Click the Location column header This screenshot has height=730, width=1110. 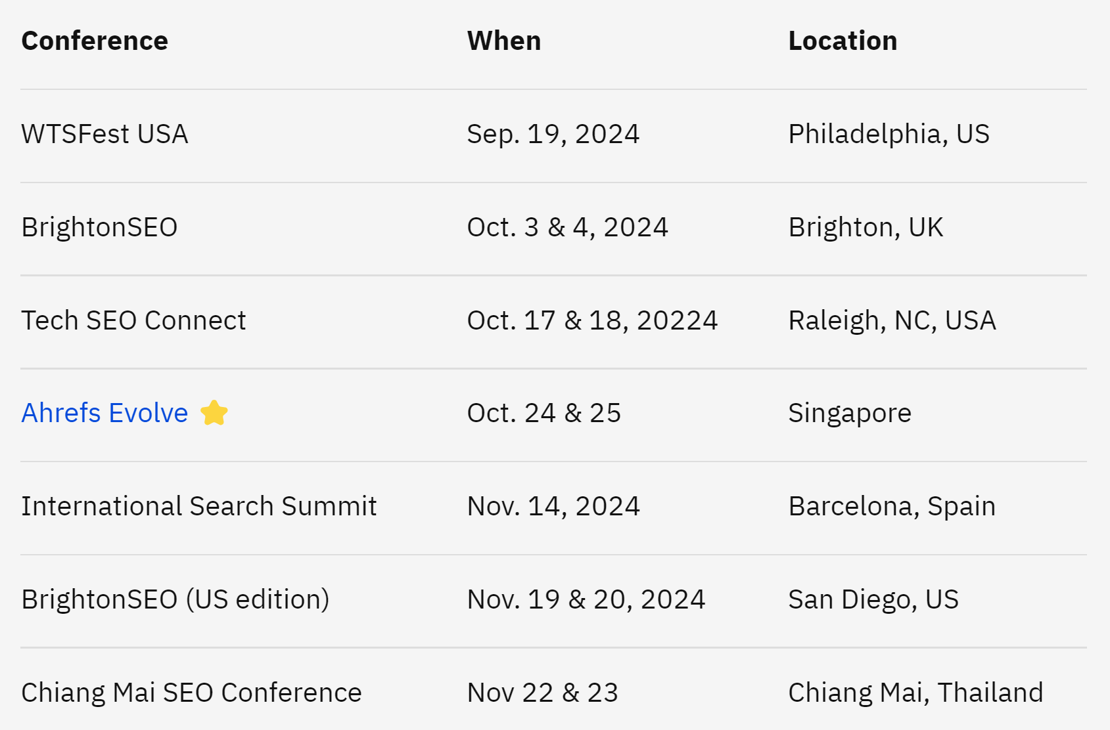[x=843, y=41]
